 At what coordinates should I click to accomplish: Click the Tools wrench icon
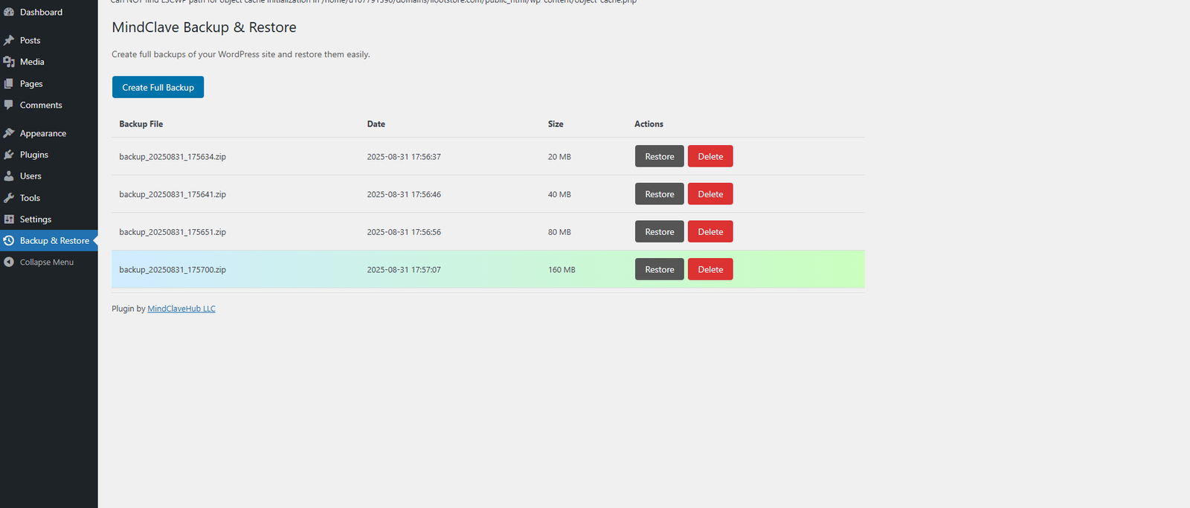(9, 198)
